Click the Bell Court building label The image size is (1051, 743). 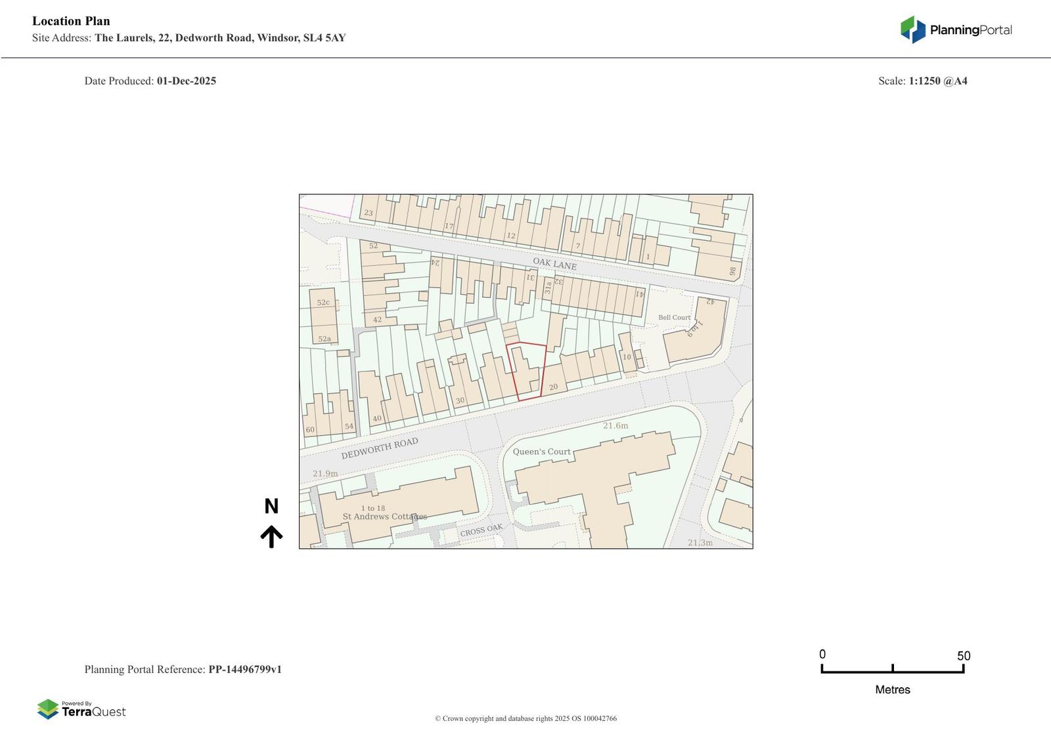pos(674,318)
